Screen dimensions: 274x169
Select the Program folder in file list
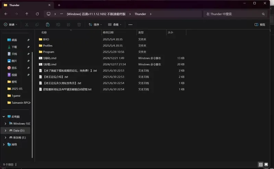pos(48,52)
